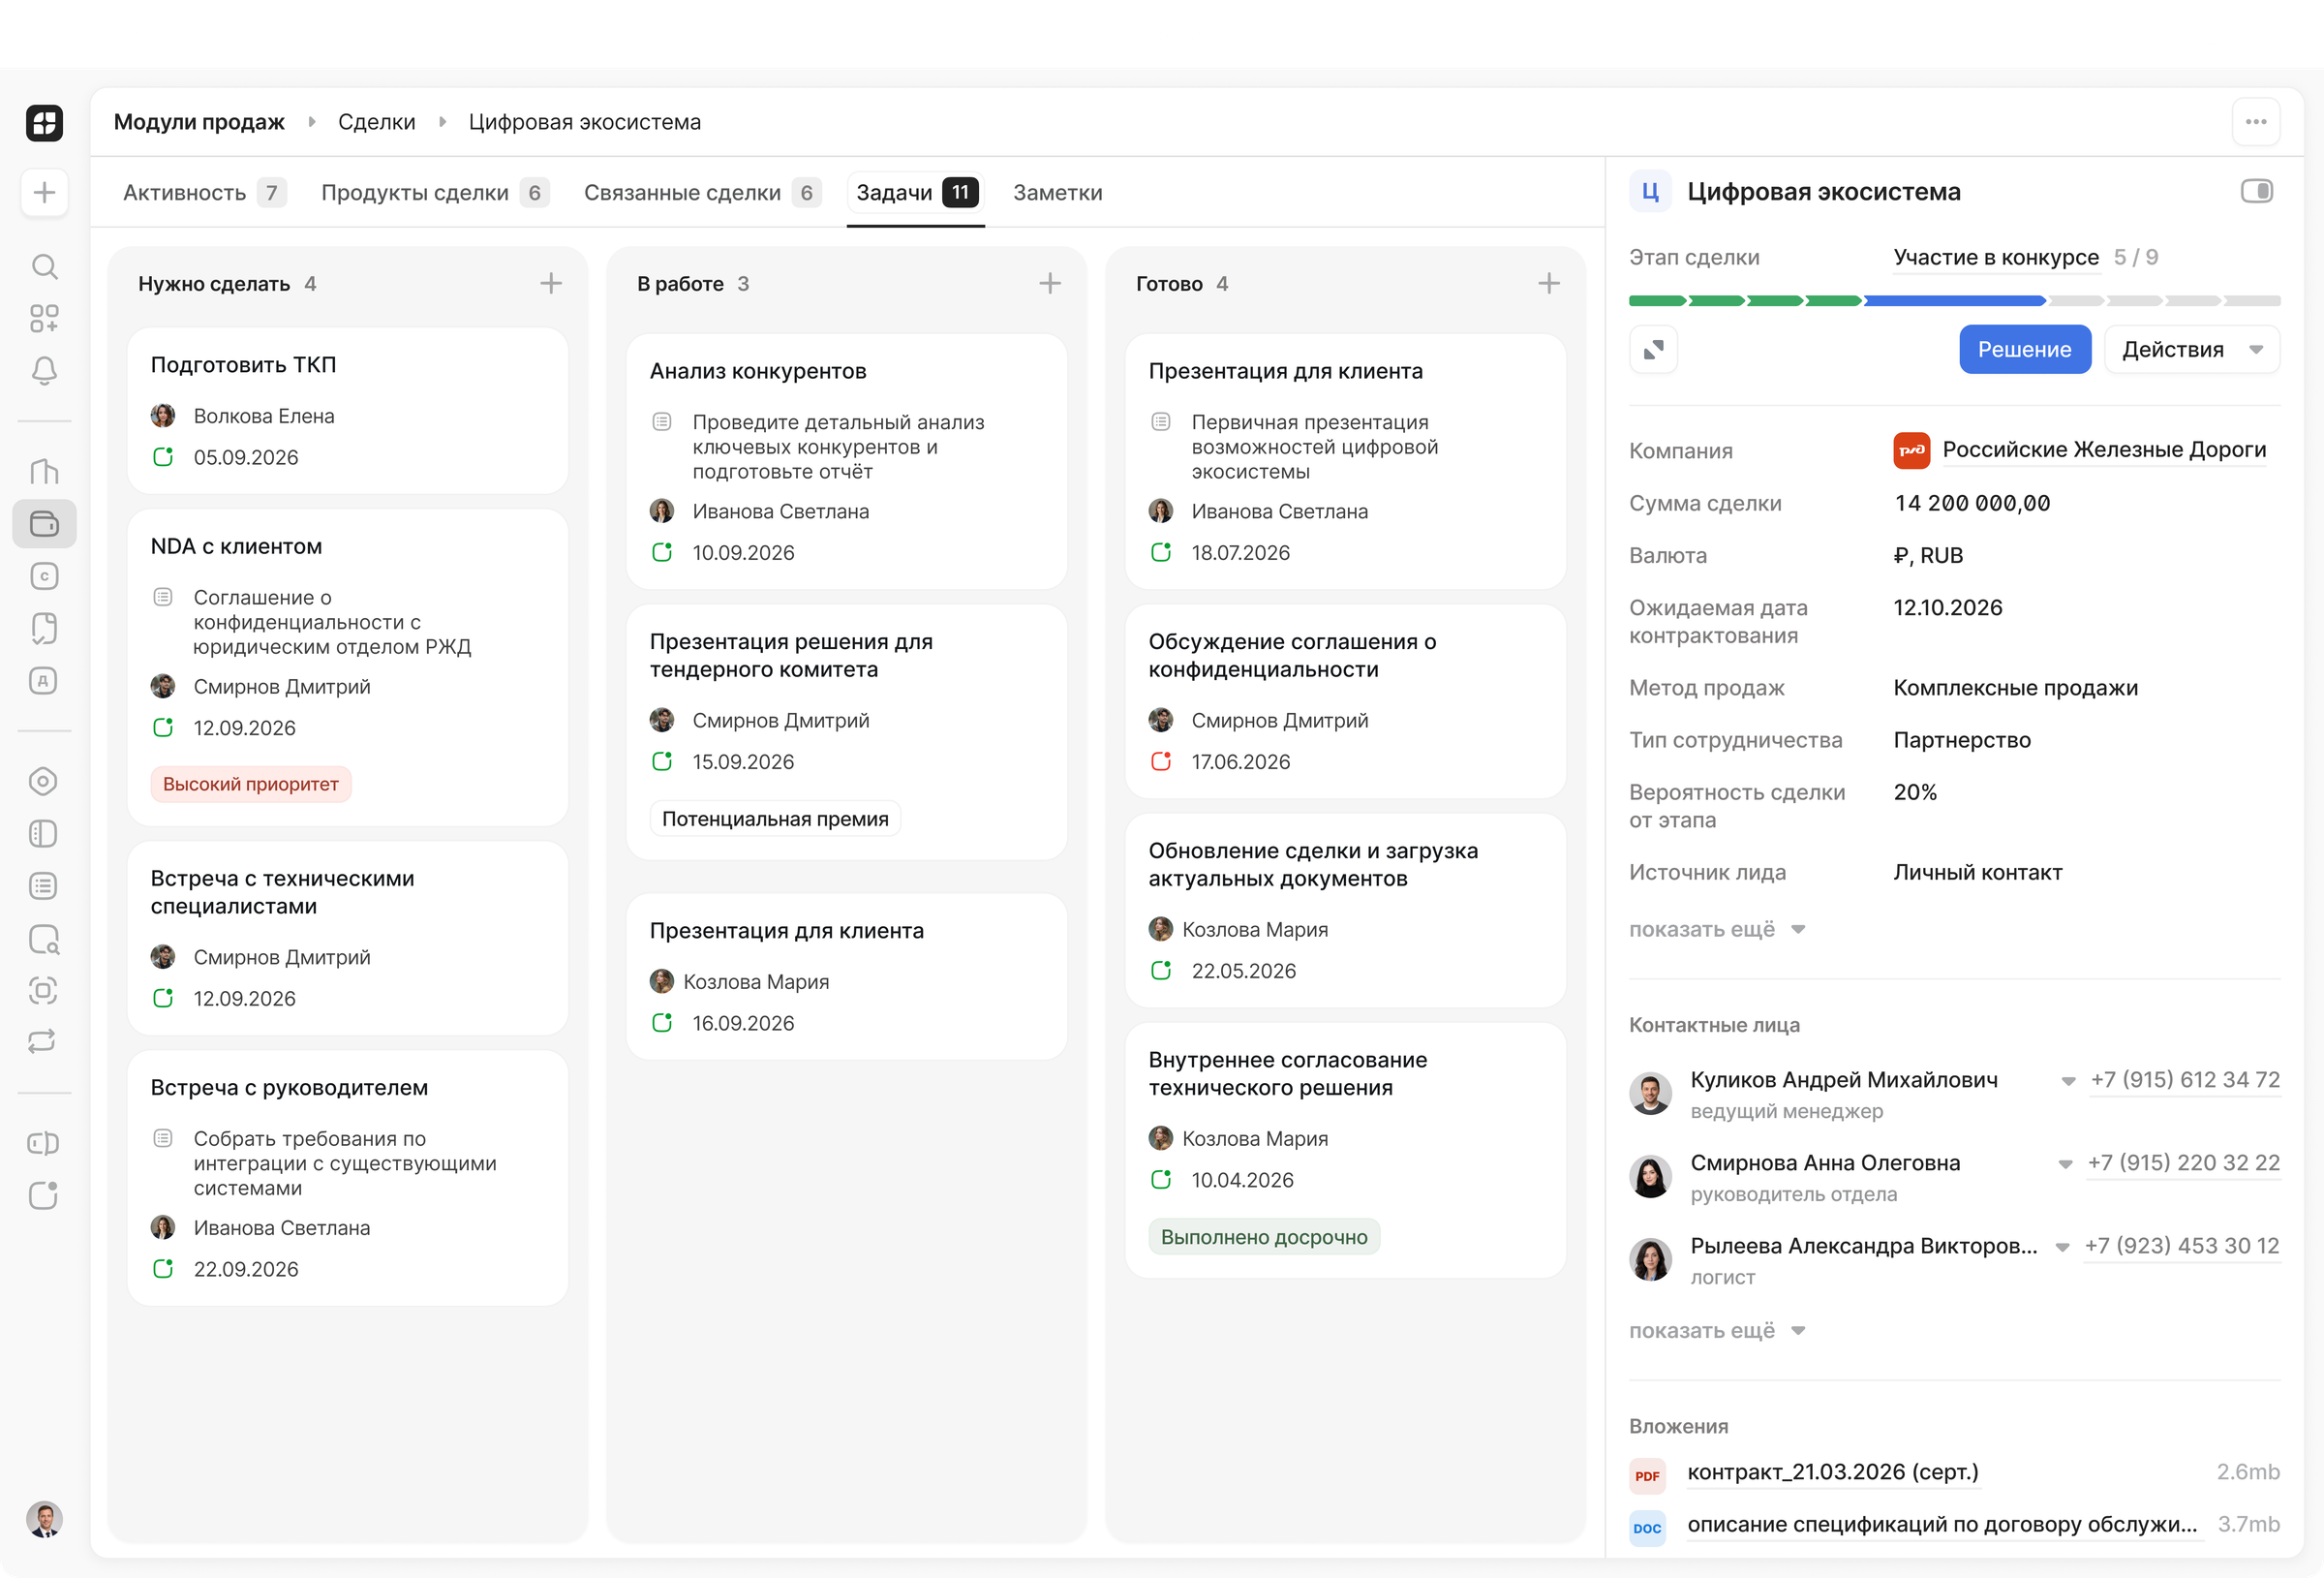
Task: Open the sync arrows icon in the sidebar
Action: tap(43, 1041)
